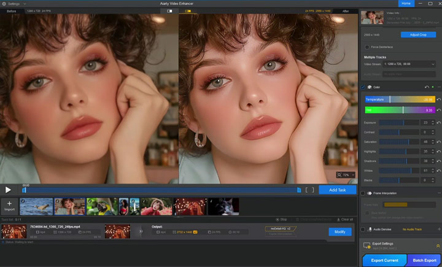Reset all Color settings via header undo icon
The height and width of the screenshot is (267, 442).
pos(427,87)
